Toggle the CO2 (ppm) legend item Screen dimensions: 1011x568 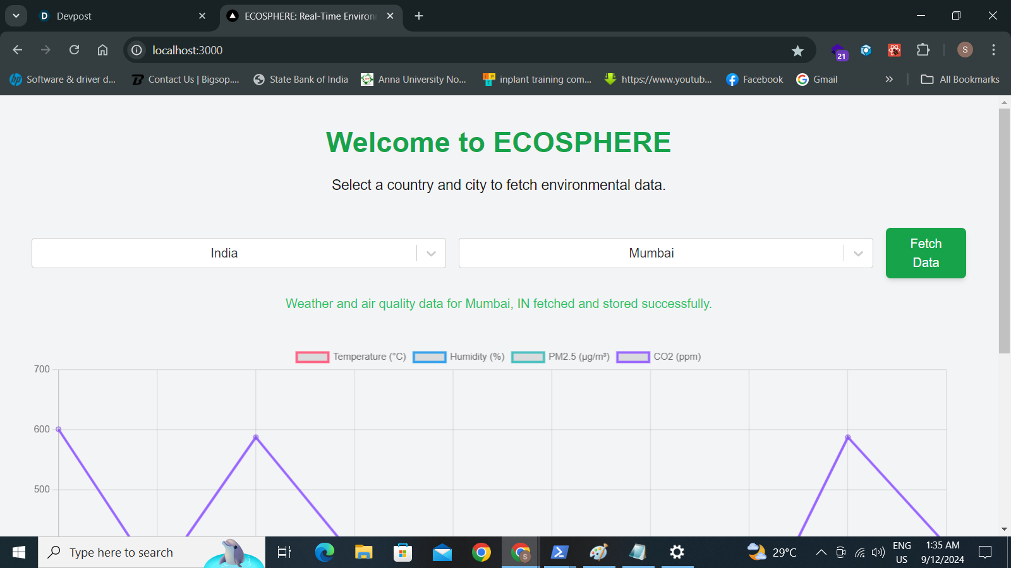point(658,357)
